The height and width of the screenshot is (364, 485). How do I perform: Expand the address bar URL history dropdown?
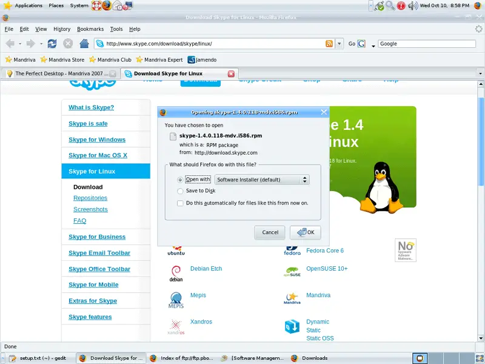(x=339, y=44)
